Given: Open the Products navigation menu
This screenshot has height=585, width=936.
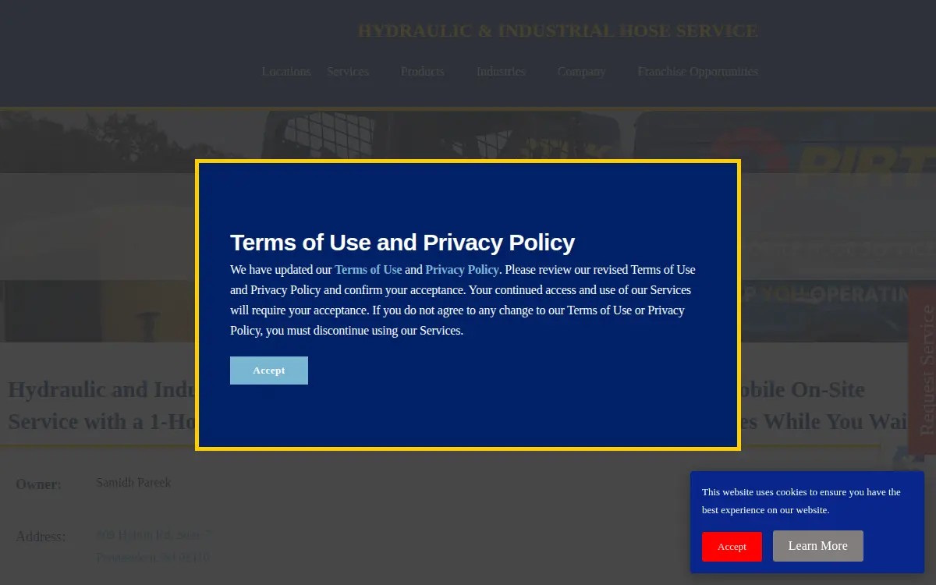Looking at the screenshot, I should [x=422, y=72].
